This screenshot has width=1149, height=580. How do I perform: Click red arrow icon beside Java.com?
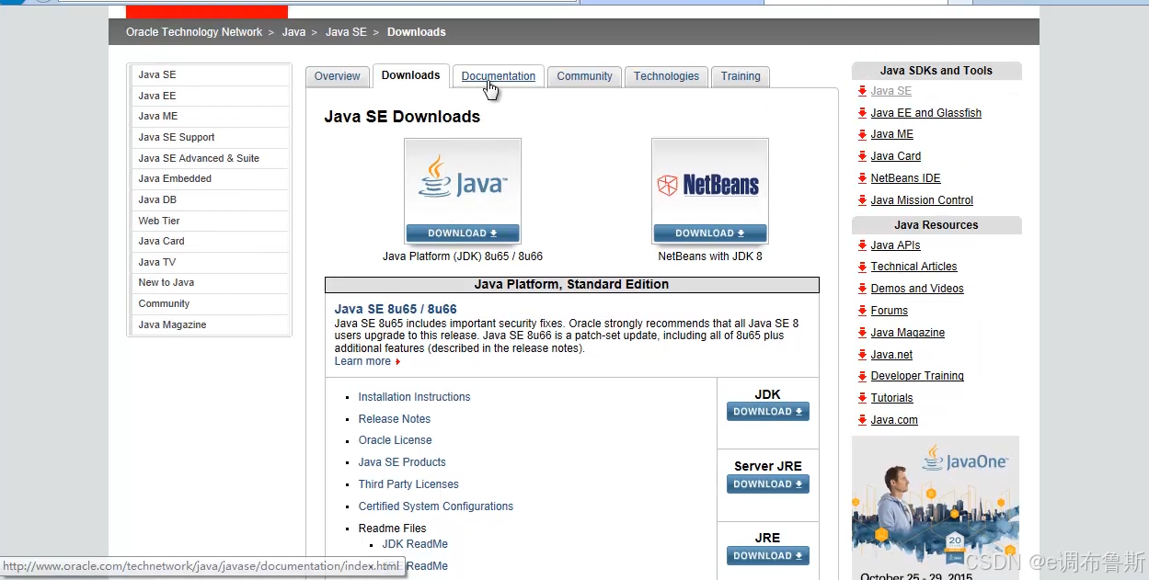tap(862, 420)
